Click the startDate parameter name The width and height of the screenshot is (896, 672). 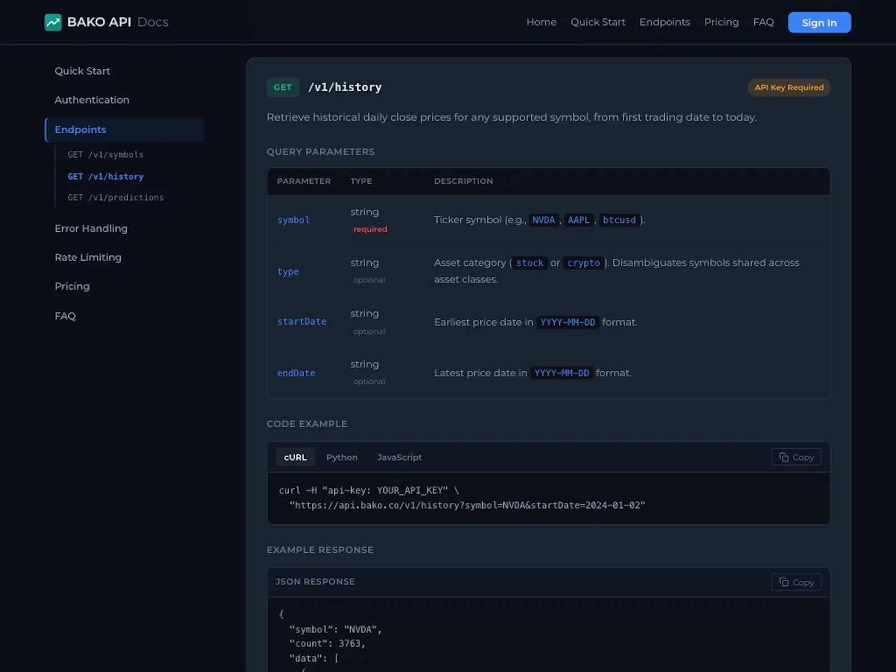[301, 321]
